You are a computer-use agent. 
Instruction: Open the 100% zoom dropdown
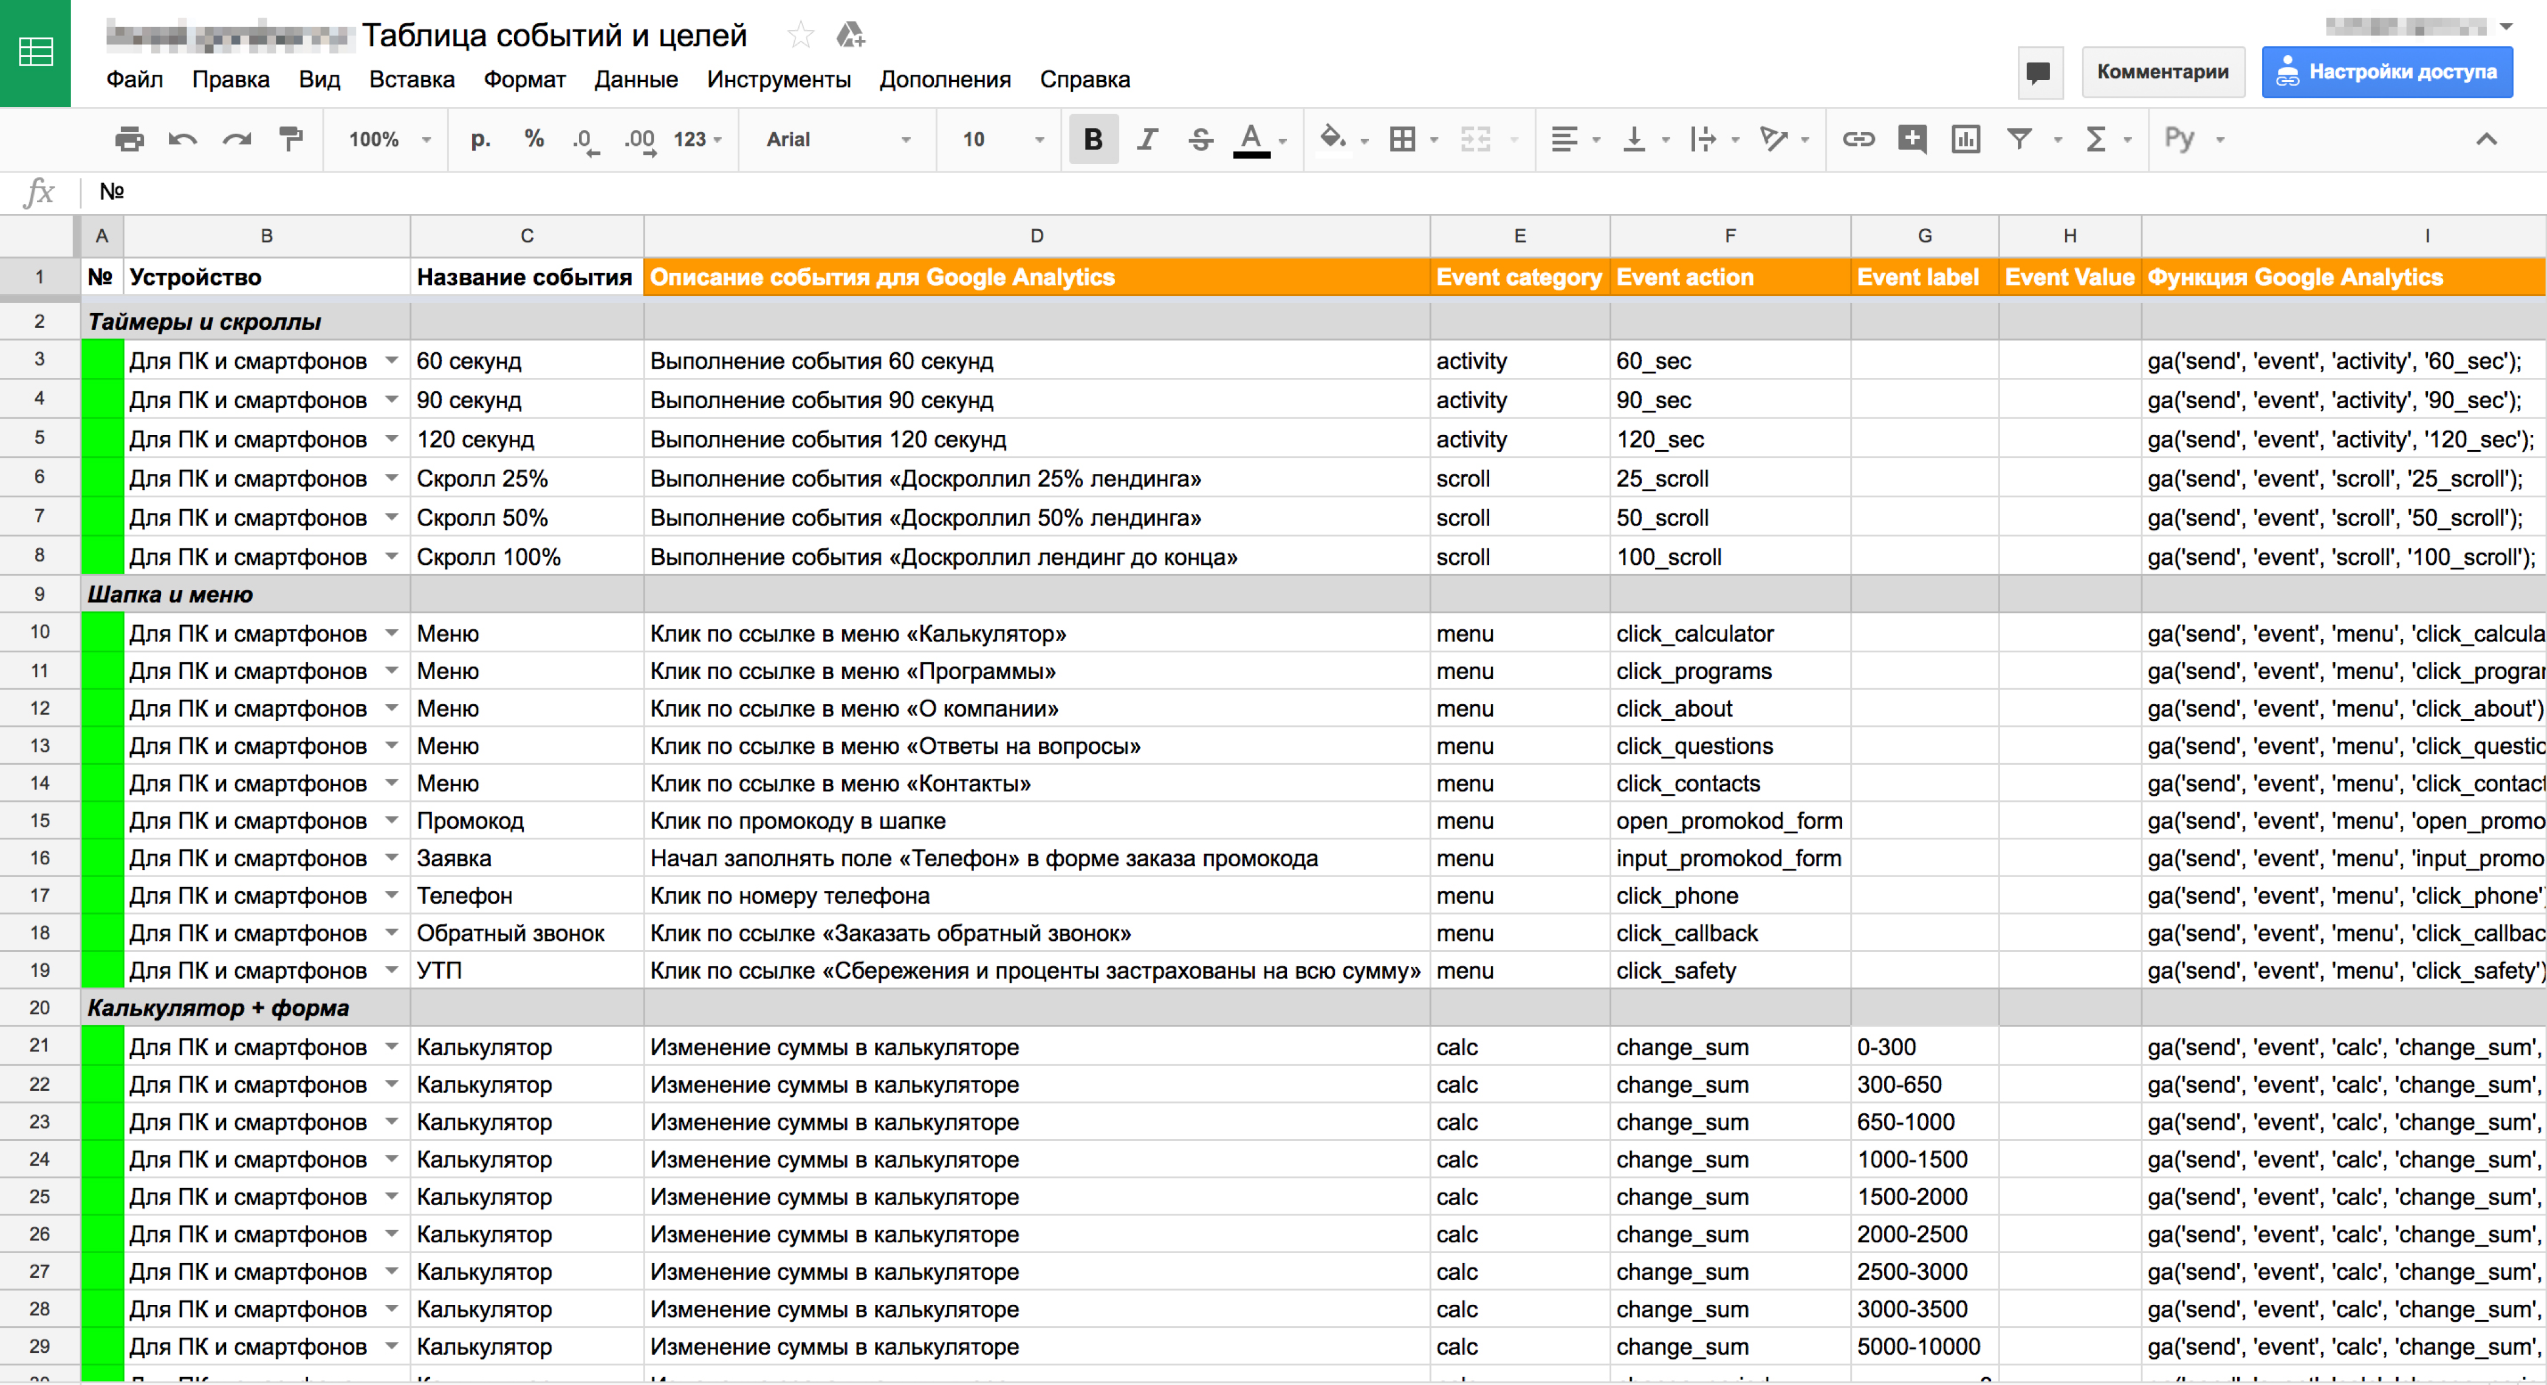389,139
